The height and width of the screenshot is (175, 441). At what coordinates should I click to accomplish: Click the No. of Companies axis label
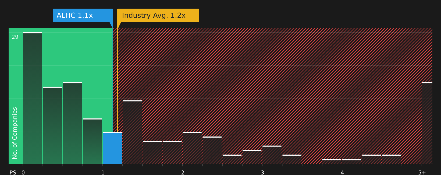pyautogui.click(x=15, y=133)
